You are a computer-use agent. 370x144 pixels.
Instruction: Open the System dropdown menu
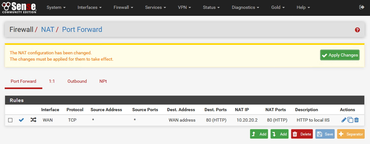pyautogui.click(x=56, y=7)
